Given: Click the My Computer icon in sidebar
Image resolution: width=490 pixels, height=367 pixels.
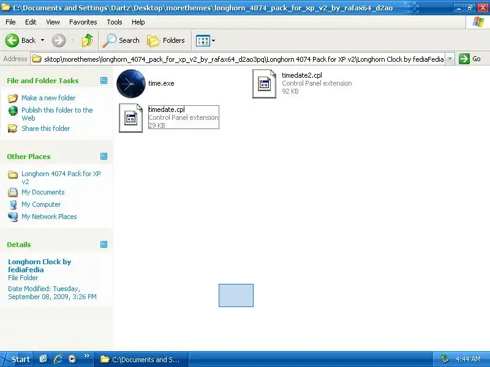Looking at the screenshot, I should 13,204.
